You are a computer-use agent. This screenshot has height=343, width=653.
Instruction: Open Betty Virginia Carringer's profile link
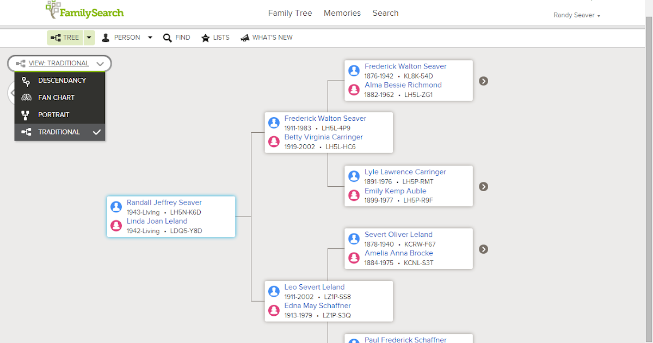(x=323, y=137)
